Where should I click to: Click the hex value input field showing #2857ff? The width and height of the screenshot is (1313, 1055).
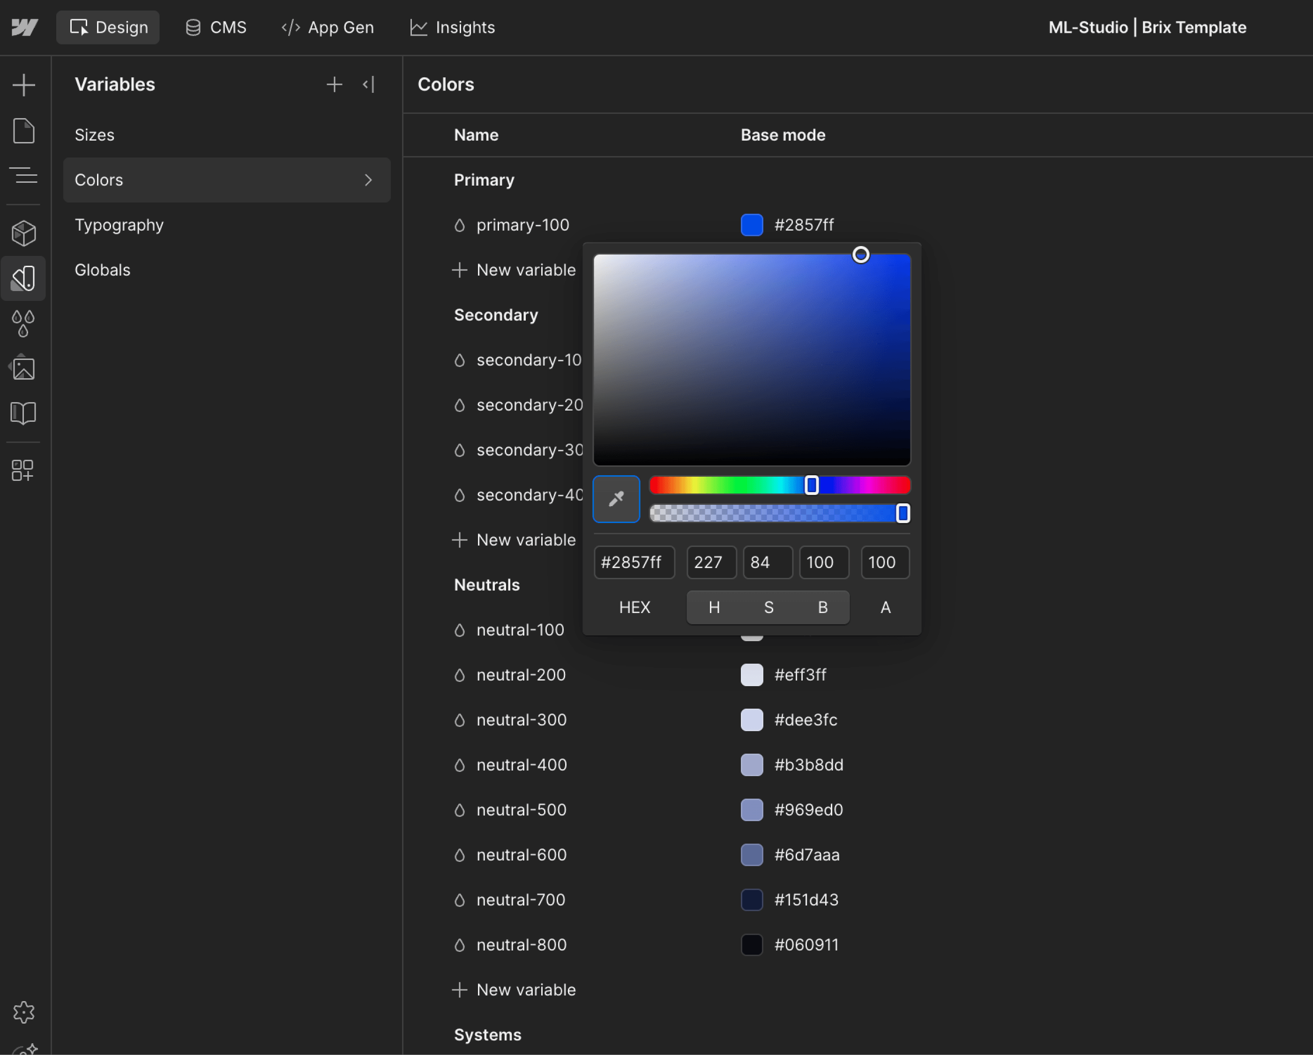coord(634,562)
